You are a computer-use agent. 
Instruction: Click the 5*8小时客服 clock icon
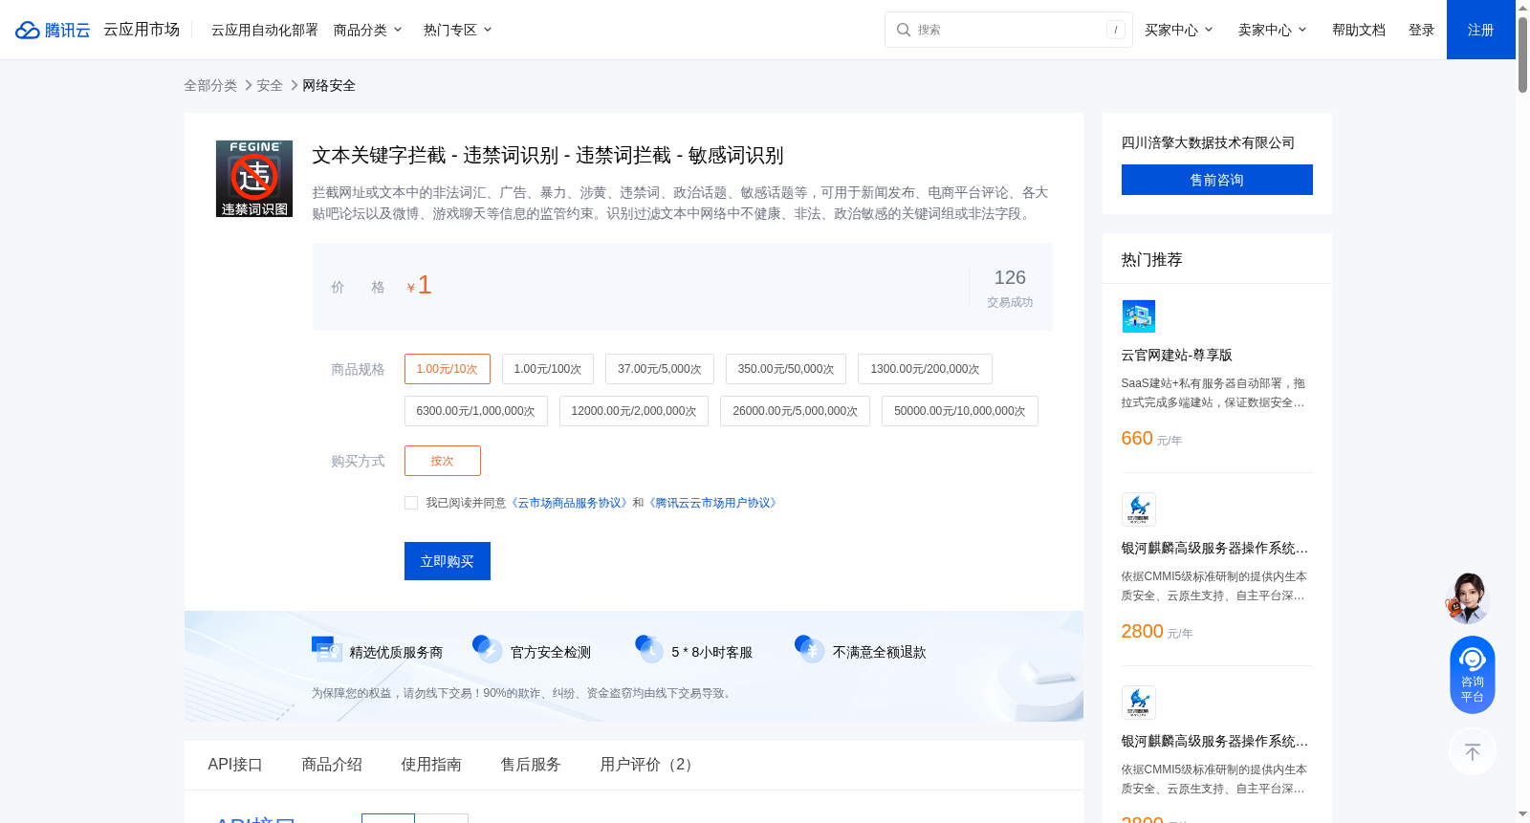click(x=649, y=649)
